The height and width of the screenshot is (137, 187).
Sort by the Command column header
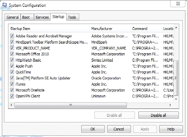[146, 29]
